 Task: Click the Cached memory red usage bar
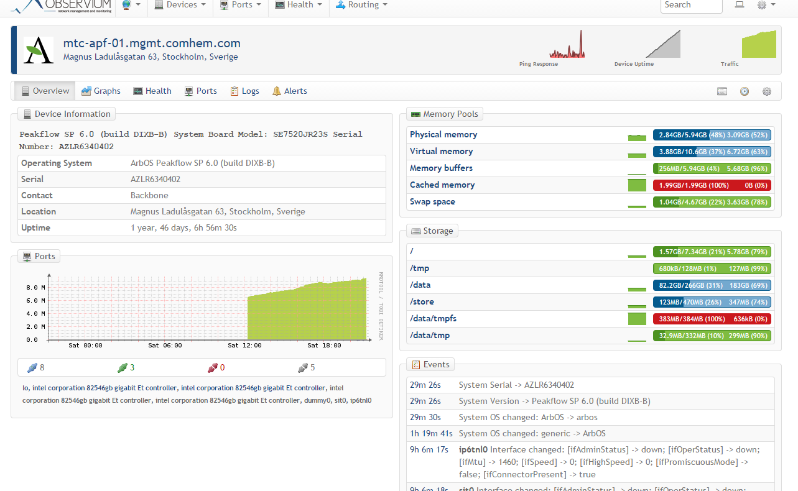pyautogui.click(x=712, y=185)
